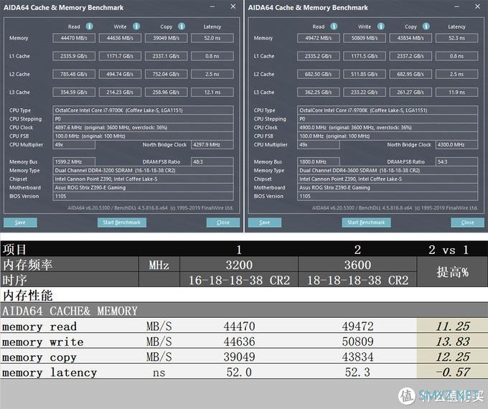The height and width of the screenshot is (409, 488).
Task: Click L3 Cache latency 11.9 ns field
Action: (457, 93)
